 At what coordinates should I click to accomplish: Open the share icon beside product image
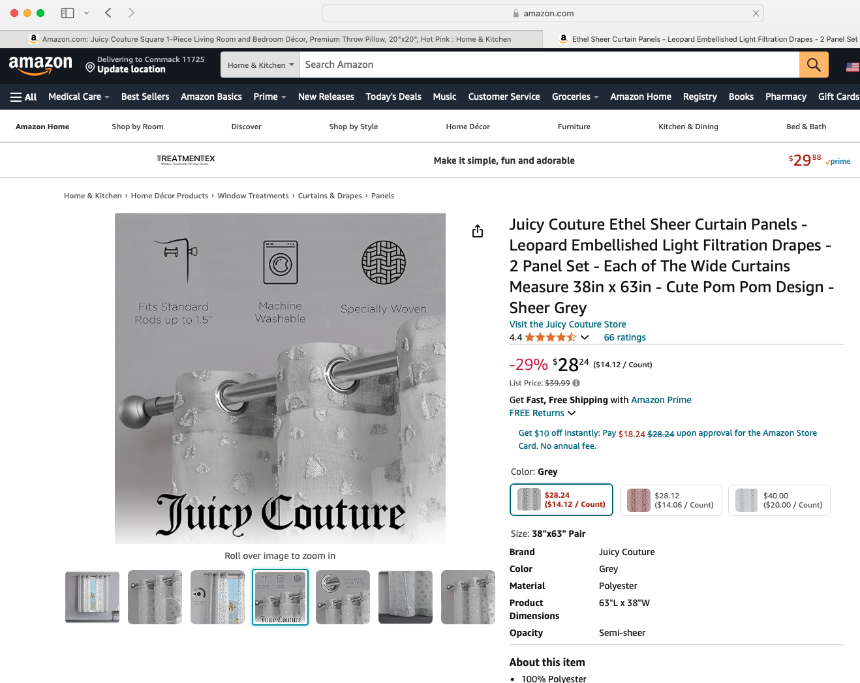coord(478,231)
